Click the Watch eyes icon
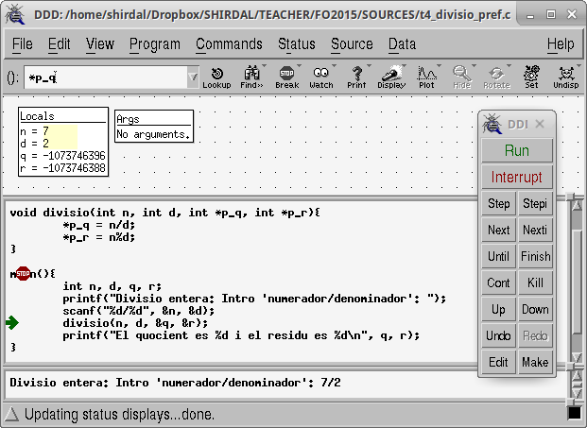The width and height of the screenshot is (587, 428). pyautogui.click(x=321, y=77)
